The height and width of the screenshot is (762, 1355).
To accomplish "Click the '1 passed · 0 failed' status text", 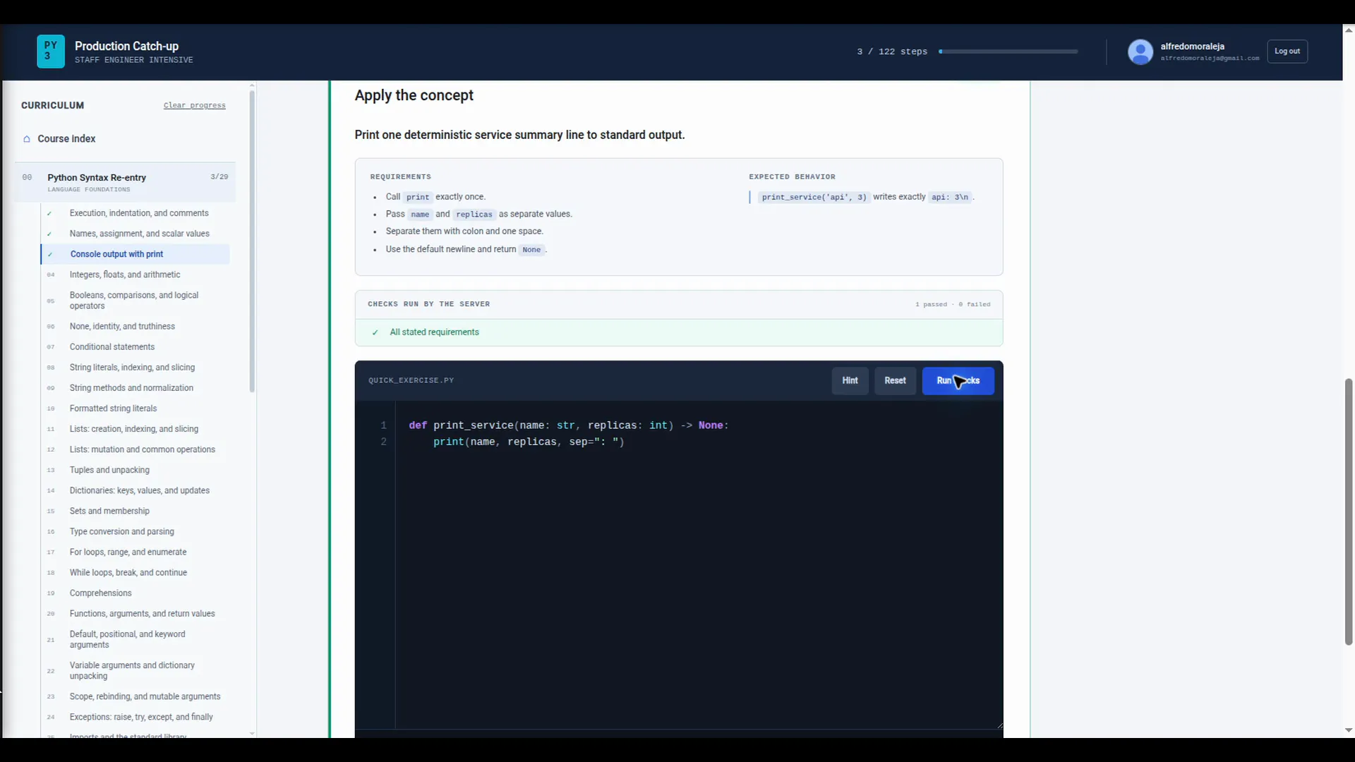I will tap(953, 305).
